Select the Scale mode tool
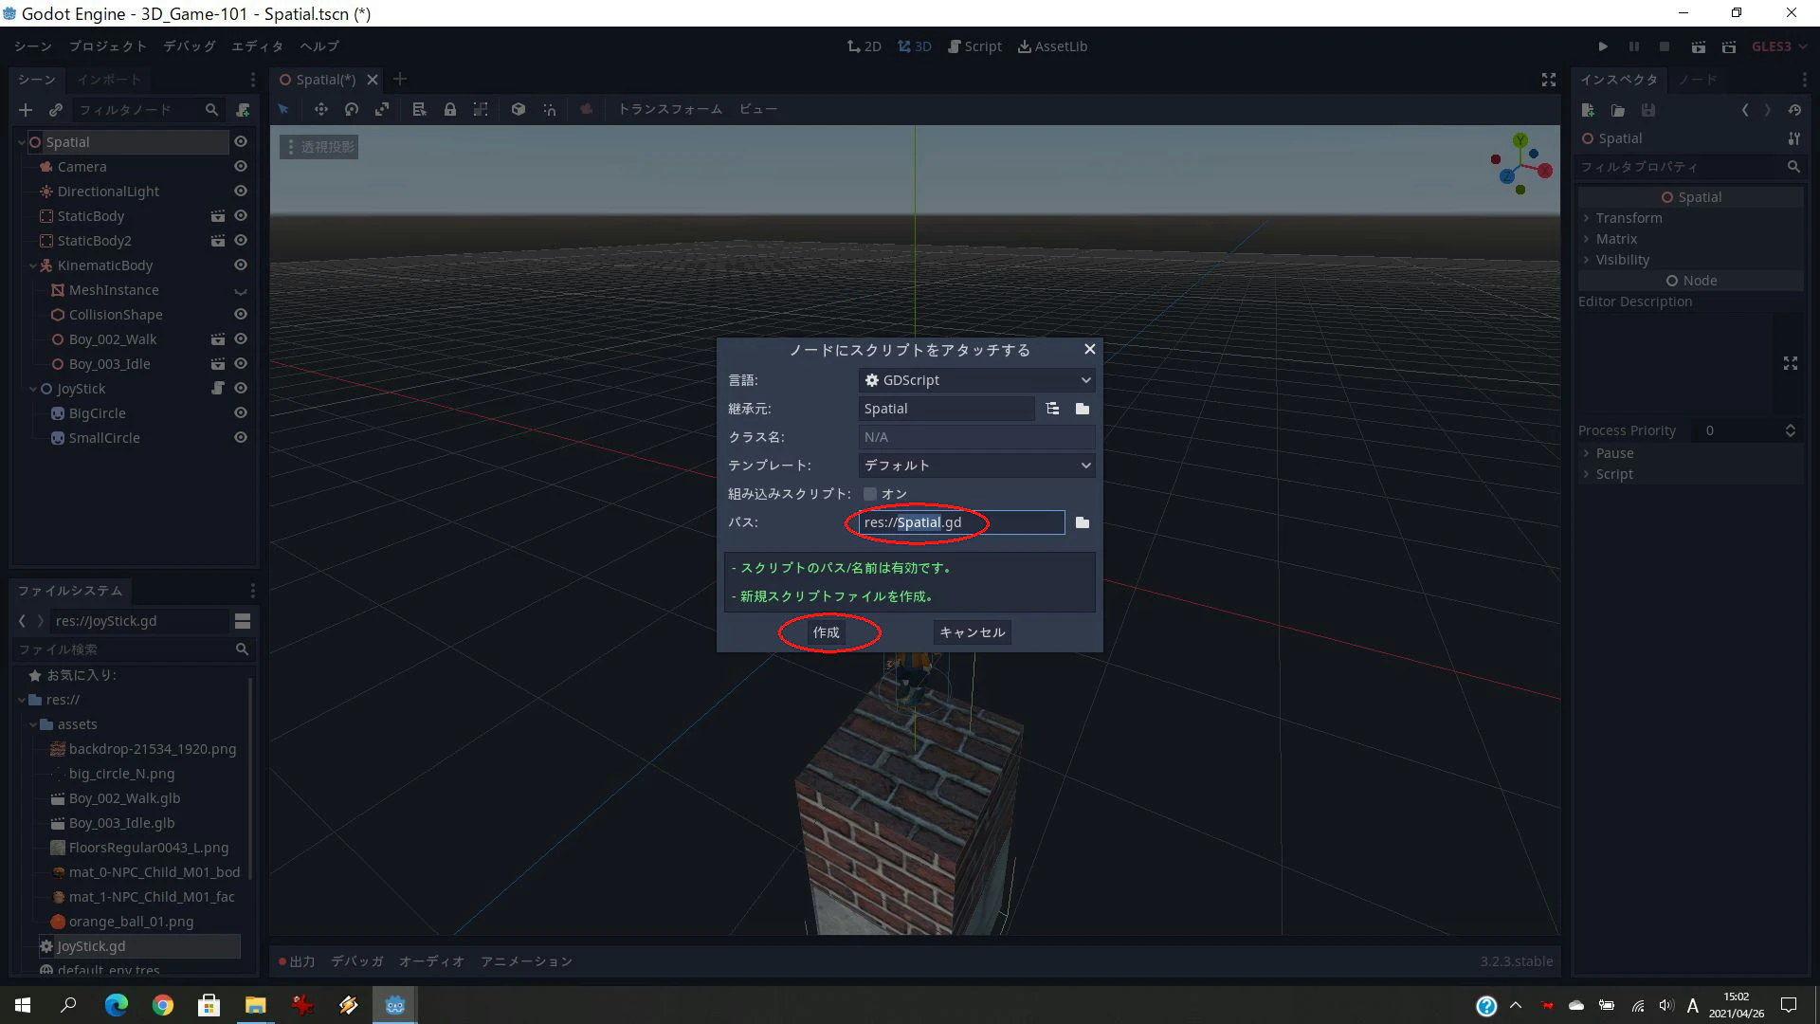Viewport: 1820px width, 1024px height. click(x=382, y=109)
